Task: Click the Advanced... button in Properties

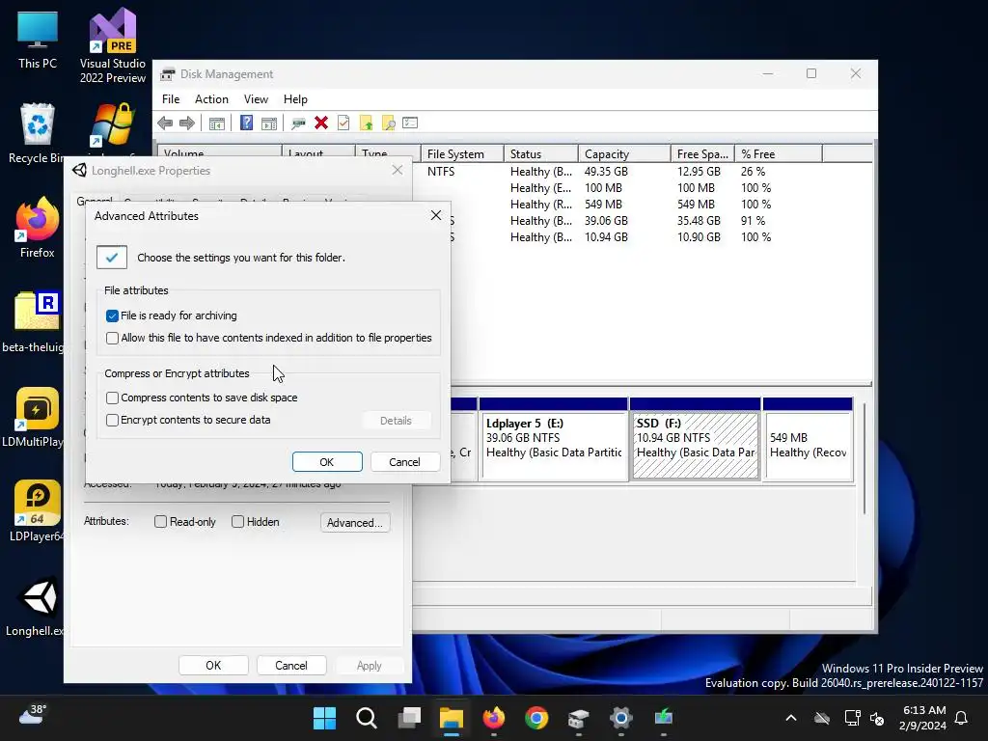Action: pyautogui.click(x=355, y=522)
